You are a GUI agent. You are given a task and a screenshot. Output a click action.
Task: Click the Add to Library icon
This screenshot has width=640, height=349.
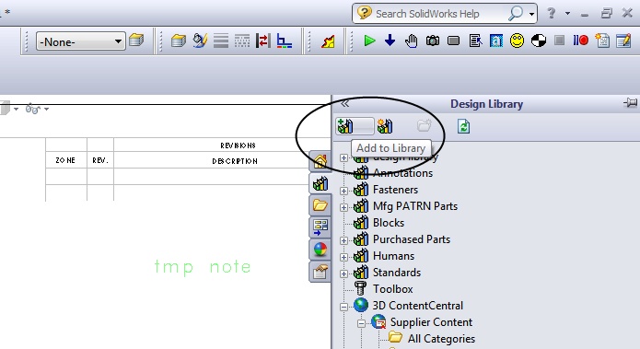345,126
